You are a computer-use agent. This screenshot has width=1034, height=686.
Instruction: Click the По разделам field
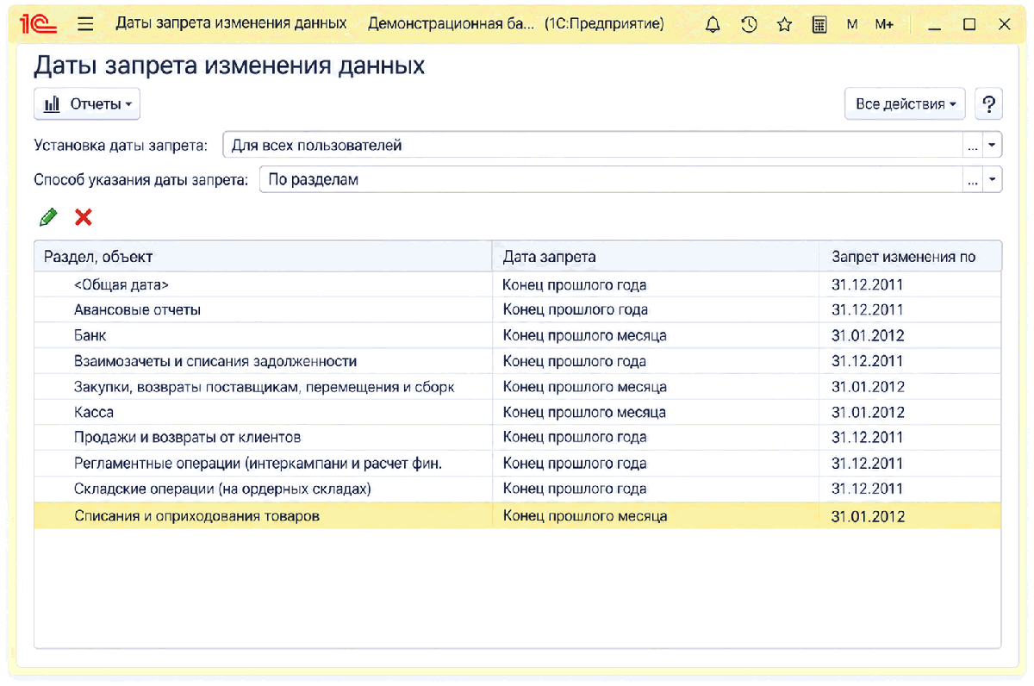coord(611,180)
